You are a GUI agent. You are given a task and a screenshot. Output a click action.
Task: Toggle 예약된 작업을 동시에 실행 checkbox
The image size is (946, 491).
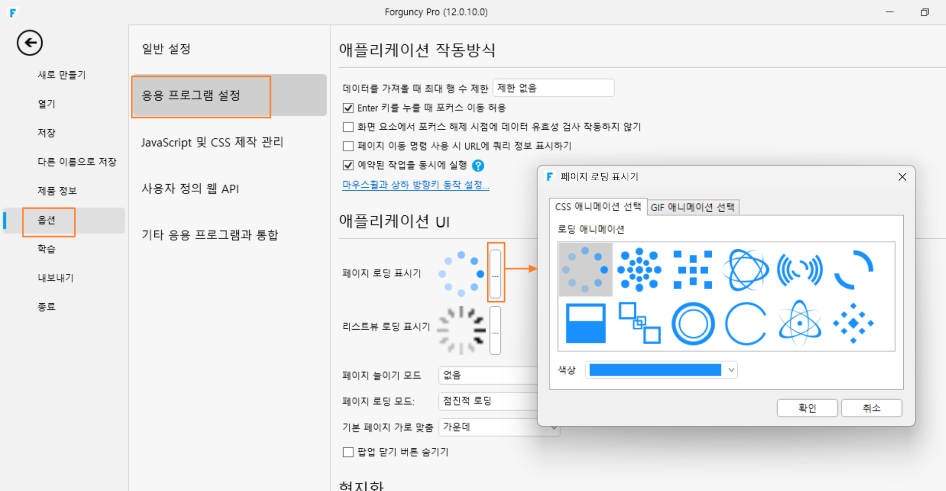(x=348, y=165)
